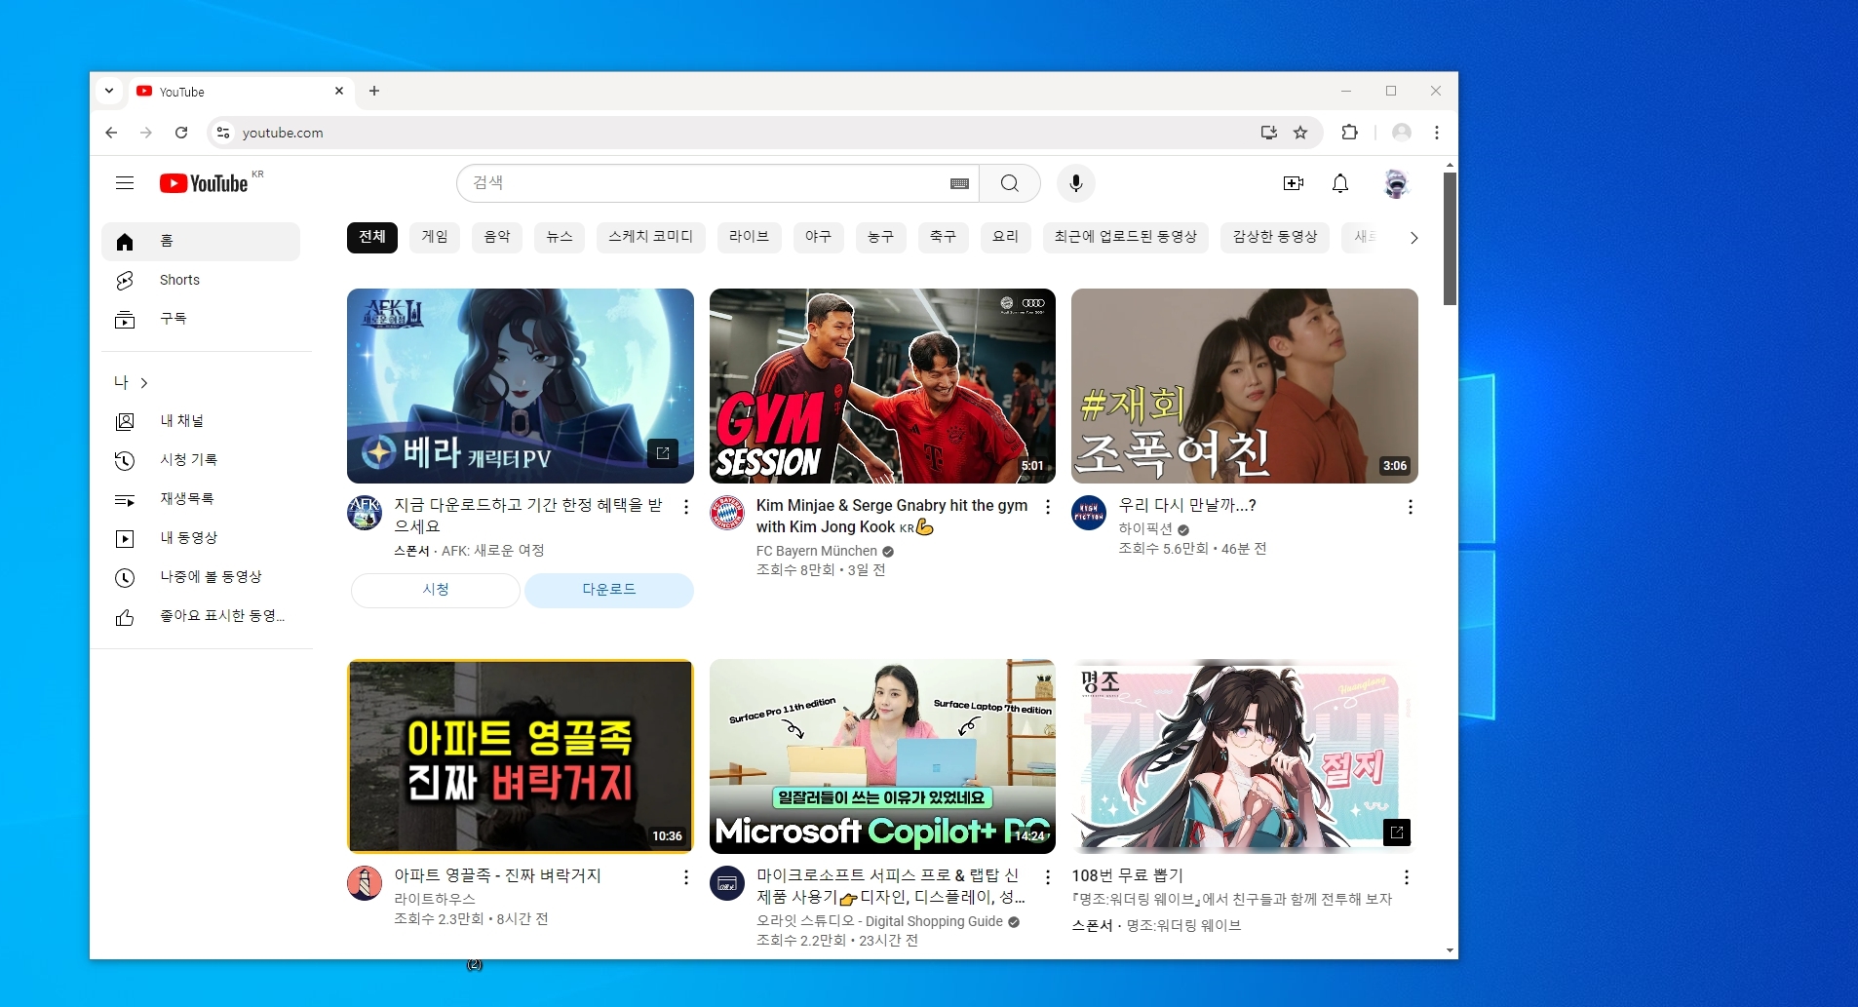Viewport: 1858px width, 1007px height.
Task: Select the 음악 filter chip
Action: [497, 237]
